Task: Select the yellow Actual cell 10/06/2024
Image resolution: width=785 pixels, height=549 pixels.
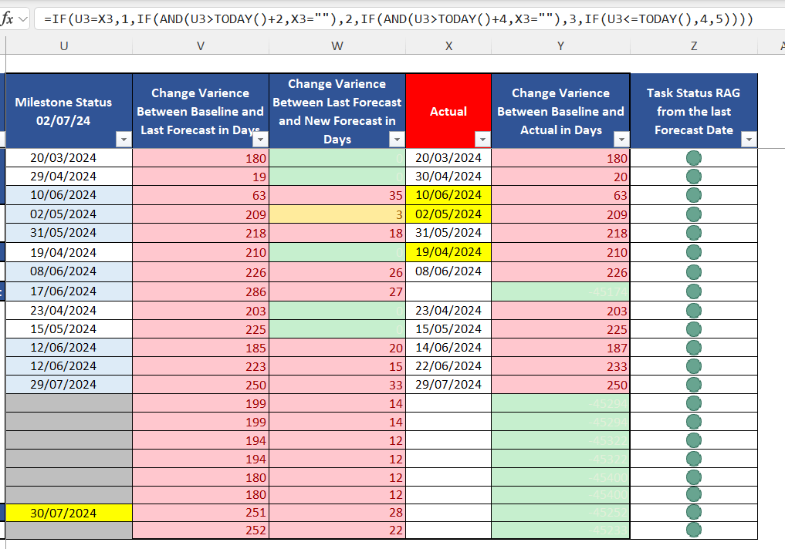Action: coord(448,195)
